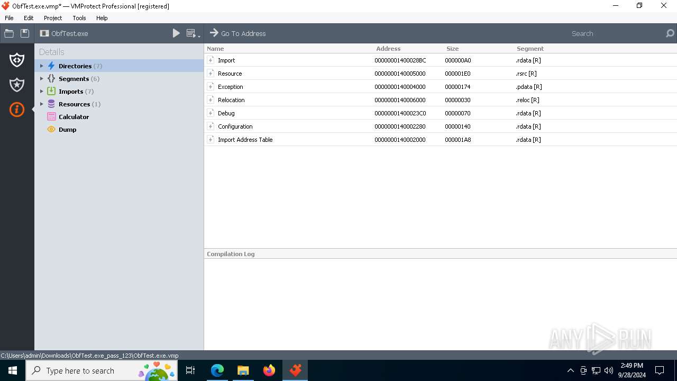This screenshot has height=381, width=677.
Task: Open the File menu
Action: [x=9, y=18]
